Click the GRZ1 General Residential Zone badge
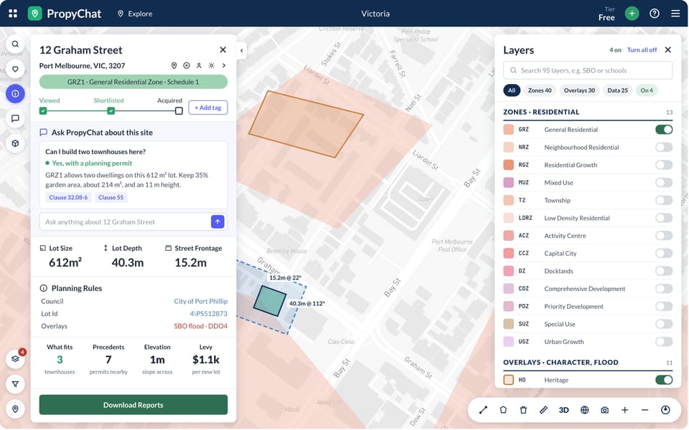This screenshot has height=430, width=689. (133, 82)
